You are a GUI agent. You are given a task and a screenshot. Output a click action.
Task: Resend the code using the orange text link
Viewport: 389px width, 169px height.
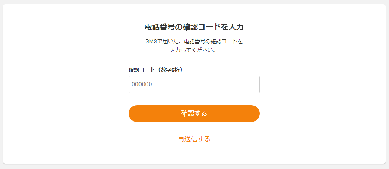(194, 139)
